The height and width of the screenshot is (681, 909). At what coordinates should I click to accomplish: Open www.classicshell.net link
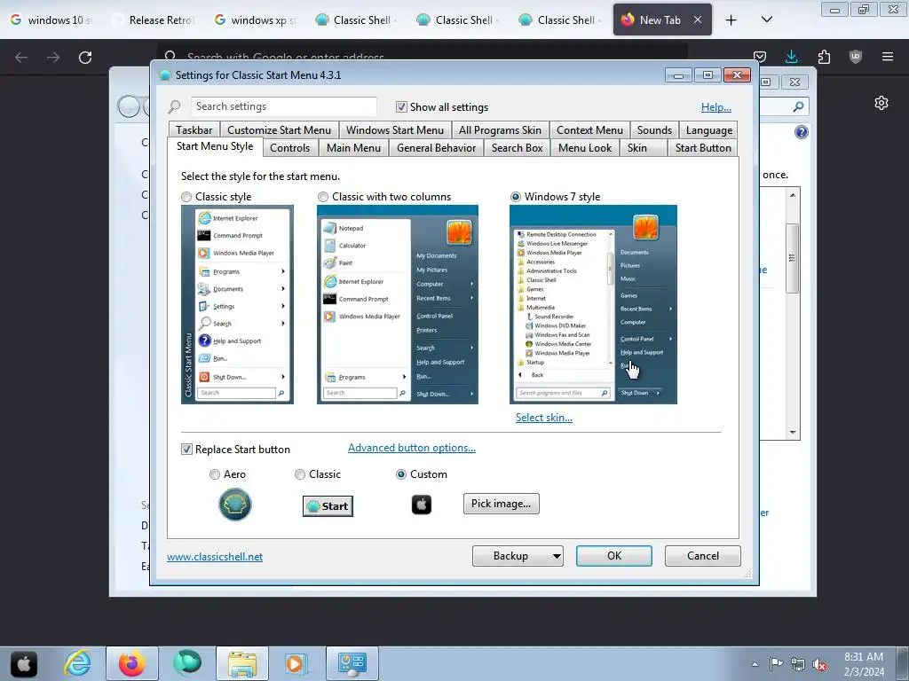point(215,557)
